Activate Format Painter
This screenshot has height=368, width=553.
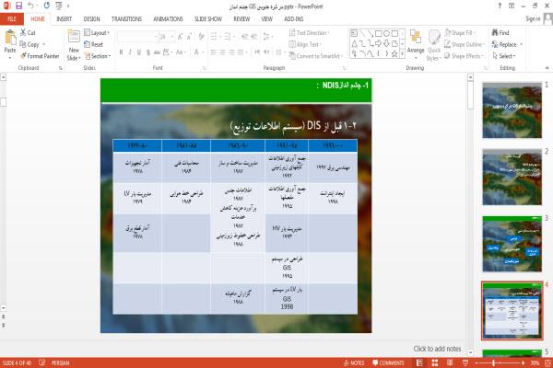click(x=40, y=56)
